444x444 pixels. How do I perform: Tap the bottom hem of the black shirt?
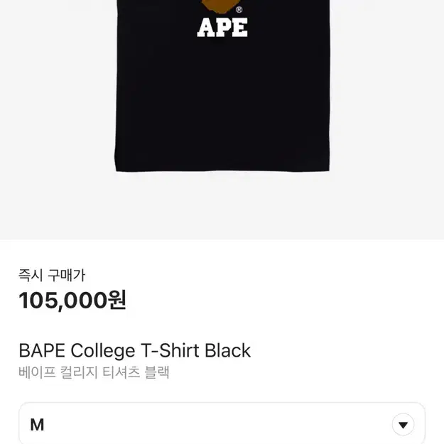[x=222, y=169]
